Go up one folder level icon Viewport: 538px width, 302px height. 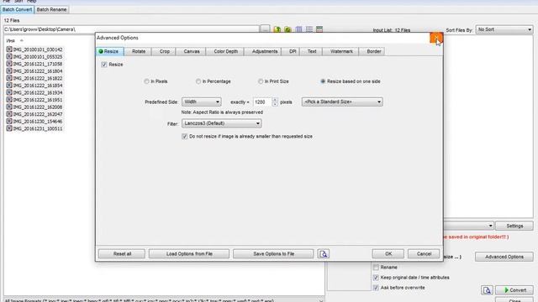click(x=277, y=29)
